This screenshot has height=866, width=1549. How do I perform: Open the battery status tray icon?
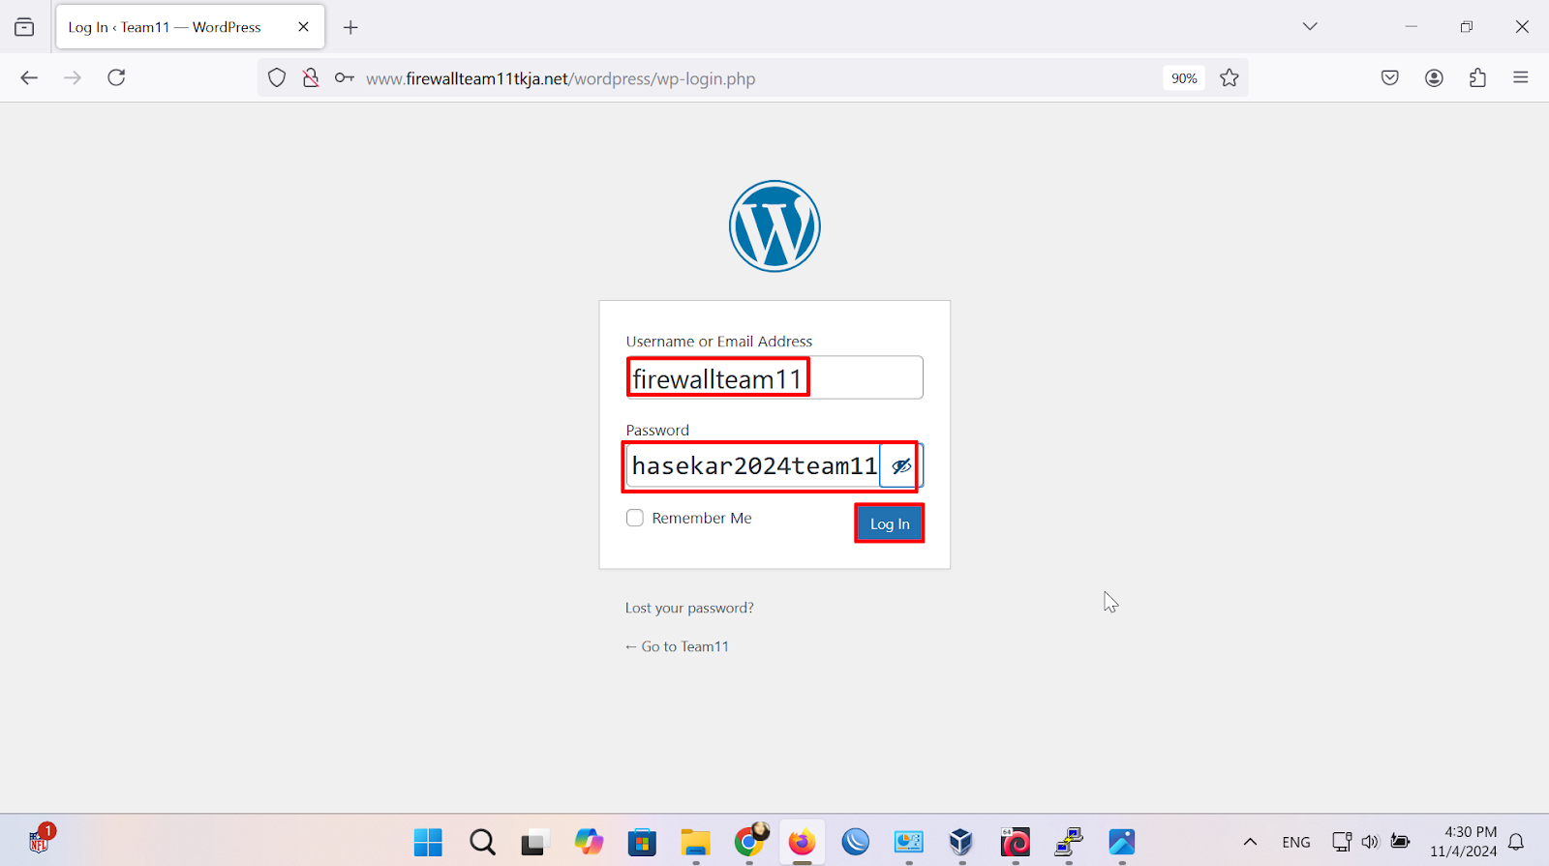[x=1400, y=841]
